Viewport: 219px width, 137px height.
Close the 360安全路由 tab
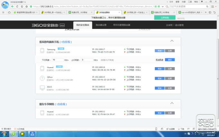pyautogui.click(x=119, y=13)
